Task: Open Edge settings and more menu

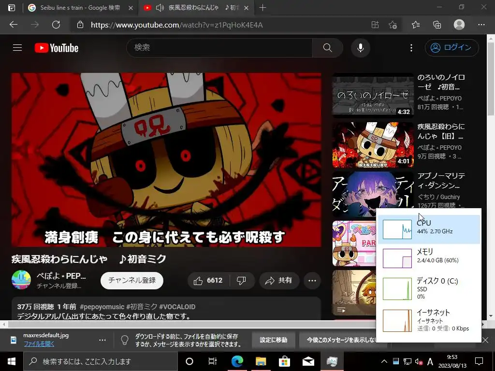Action: (x=481, y=25)
